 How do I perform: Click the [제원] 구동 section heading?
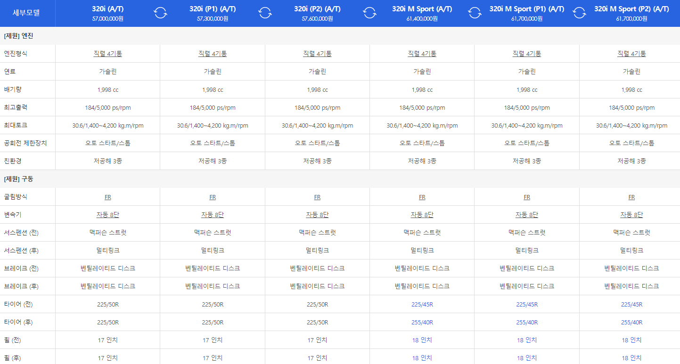18,179
